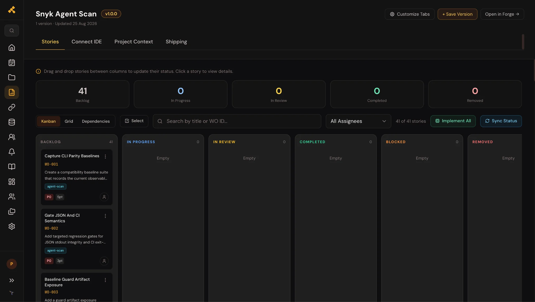Select the highlighted report document sidebar icon
This screenshot has height=302, width=535.
click(x=12, y=92)
